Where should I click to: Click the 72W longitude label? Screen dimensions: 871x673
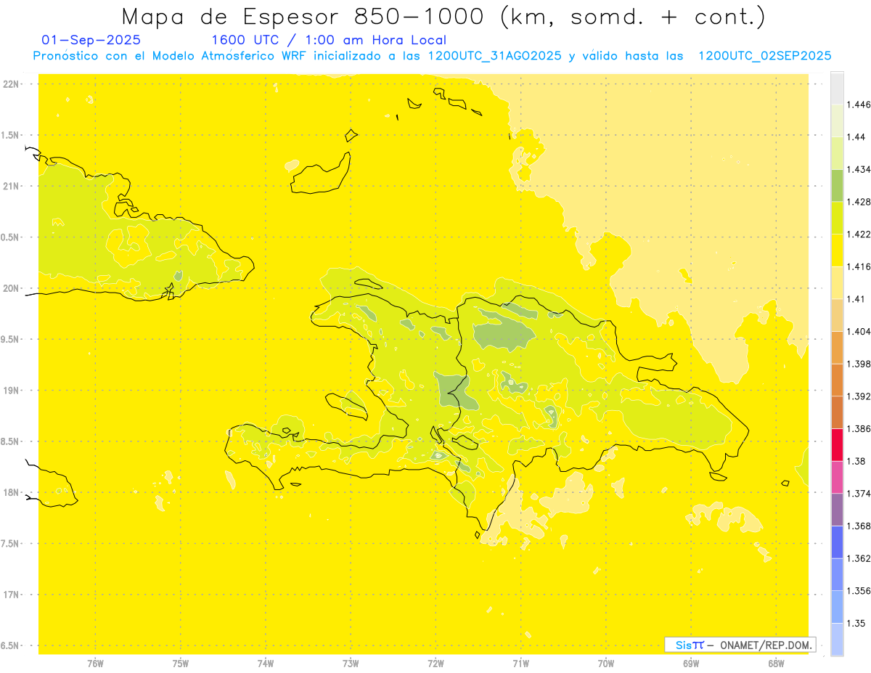[435, 664]
